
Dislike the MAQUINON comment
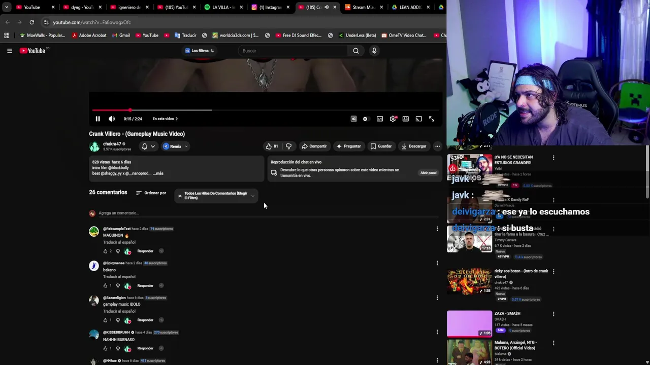tap(118, 251)
